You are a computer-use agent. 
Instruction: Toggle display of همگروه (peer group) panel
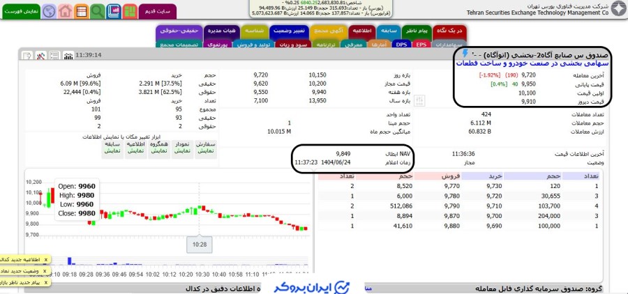coord(159,150)
